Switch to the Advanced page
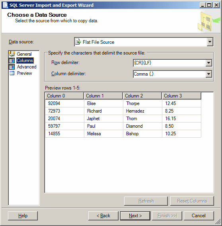 click(27, 67)
